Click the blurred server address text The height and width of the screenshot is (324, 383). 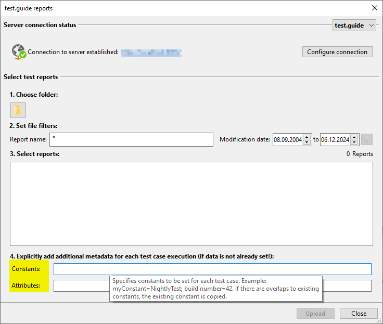click(x=151, y=53)
